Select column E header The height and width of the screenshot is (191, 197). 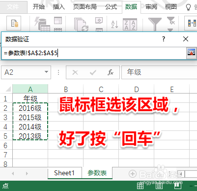coord(172,89)
